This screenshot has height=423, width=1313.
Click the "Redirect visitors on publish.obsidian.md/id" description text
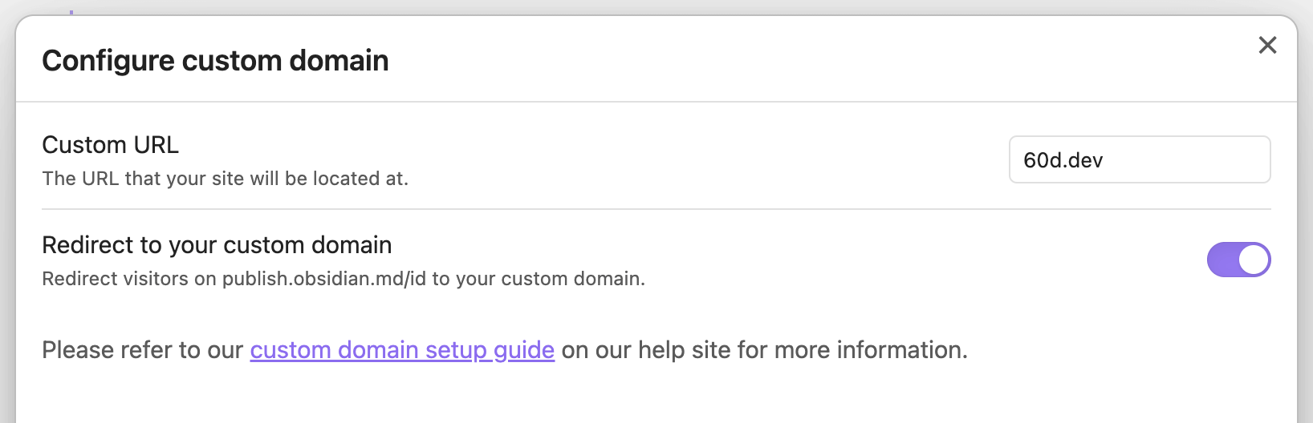(x=343, y=279)
